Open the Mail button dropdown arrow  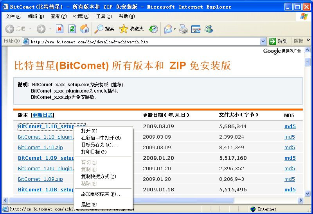174,29
